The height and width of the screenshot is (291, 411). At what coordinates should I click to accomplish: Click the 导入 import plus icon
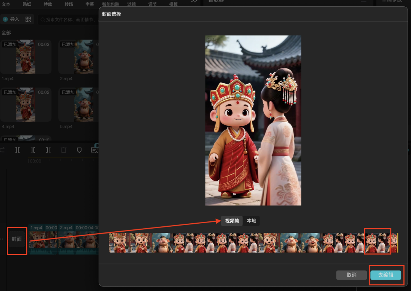(x=5, y=19)
